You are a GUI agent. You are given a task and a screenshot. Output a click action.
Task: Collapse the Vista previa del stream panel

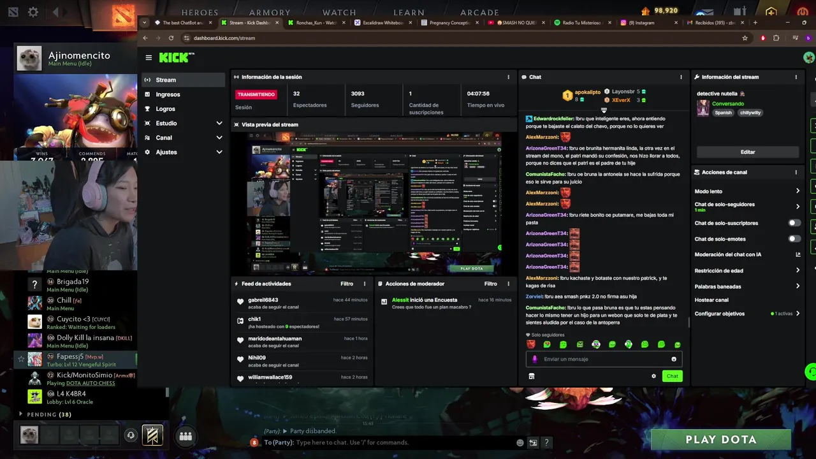pyautogui.click(x=237, y=125)
